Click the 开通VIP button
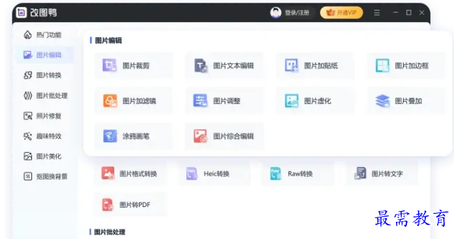Image resolution: width=454 pixels, height=239 pixels. click(x=342, y=12)
